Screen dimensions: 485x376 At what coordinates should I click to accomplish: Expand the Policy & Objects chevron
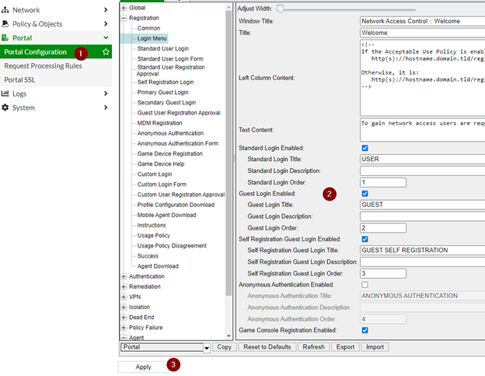[x=106, y=24]
